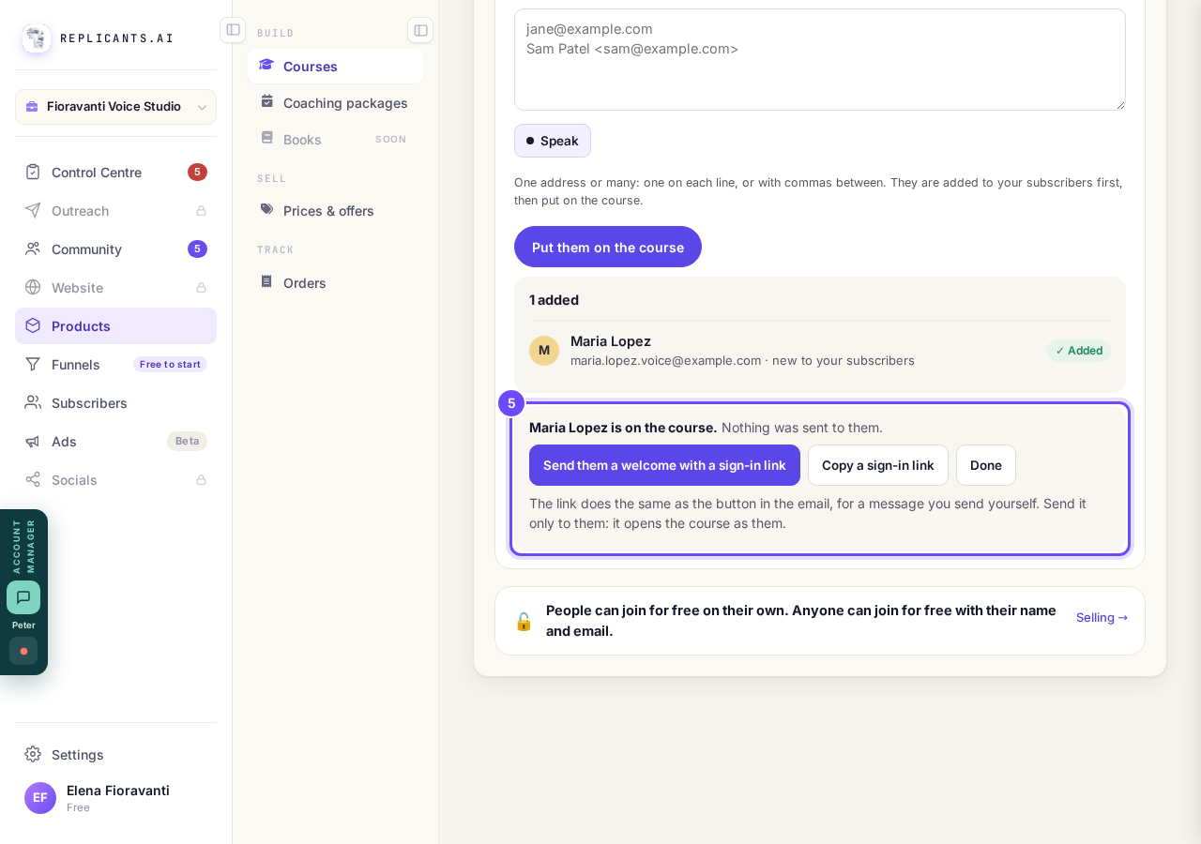
Task: Click the Elena Fioravanti account name
Action: coord(118,790)
